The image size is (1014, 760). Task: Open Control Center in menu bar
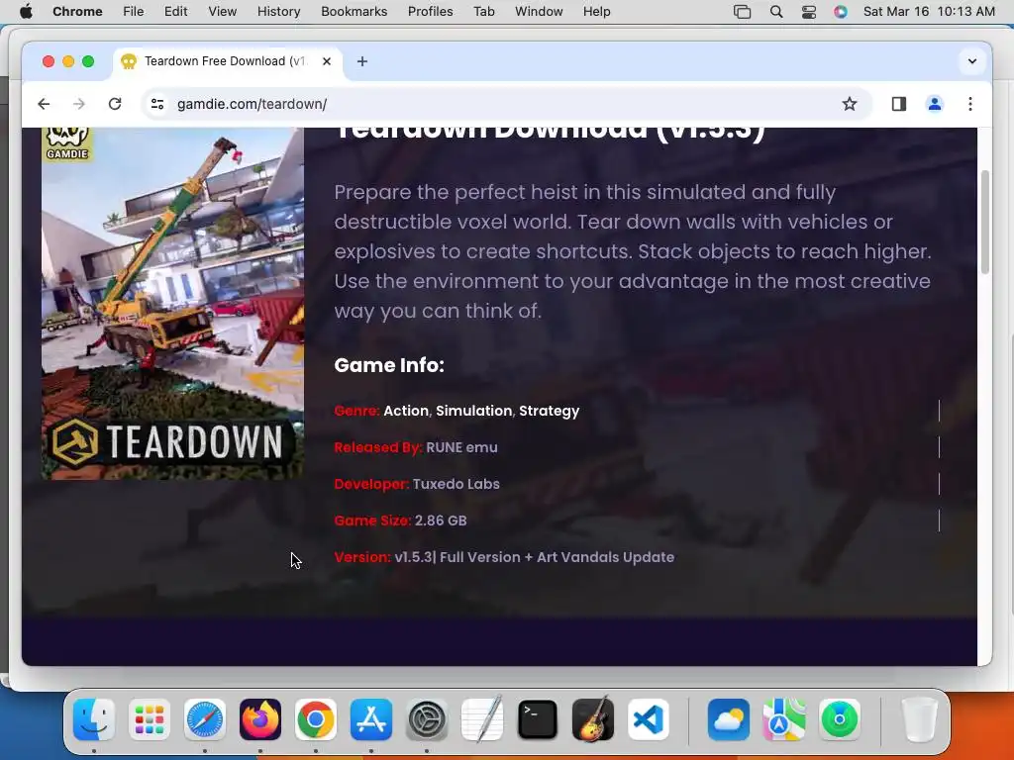tap(808, 12)
